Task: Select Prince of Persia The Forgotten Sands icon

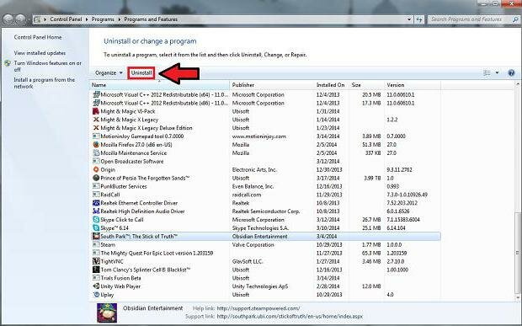Action: coord(96,178)
